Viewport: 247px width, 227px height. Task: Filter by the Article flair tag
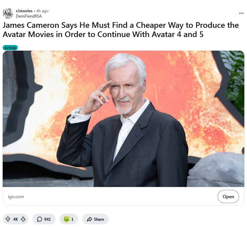pyautogui.click(x=10, y=48)
